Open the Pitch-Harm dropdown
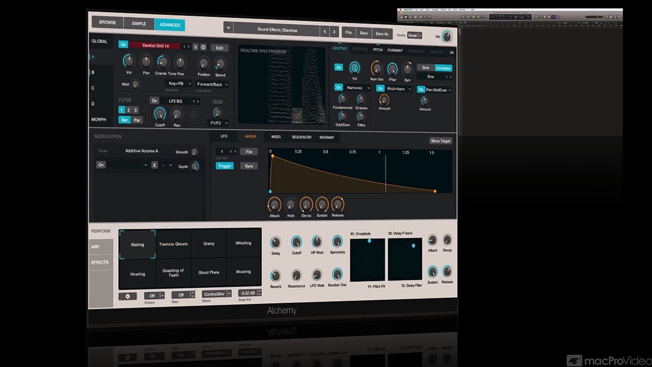 398,89
